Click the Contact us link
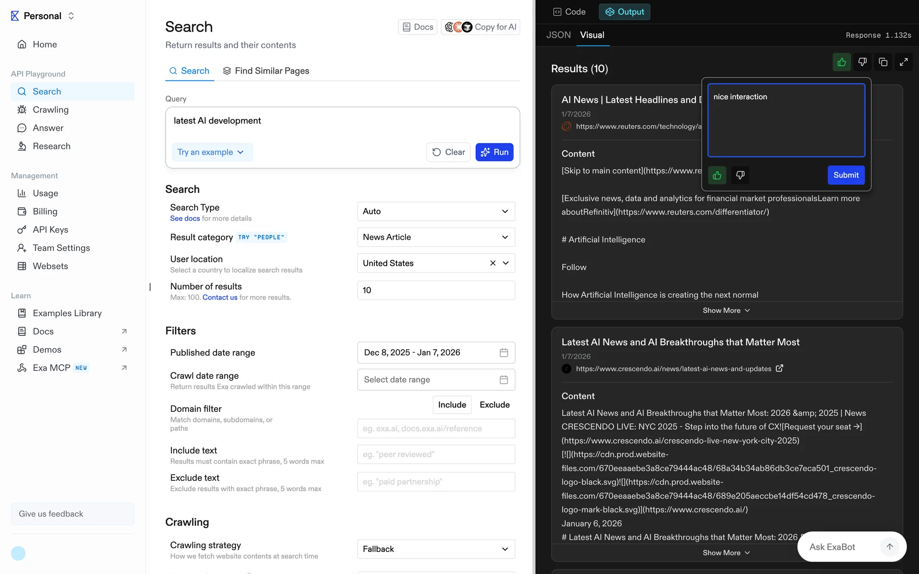Image resolution: width=919 pixels, height=574 pixels. 220,298
